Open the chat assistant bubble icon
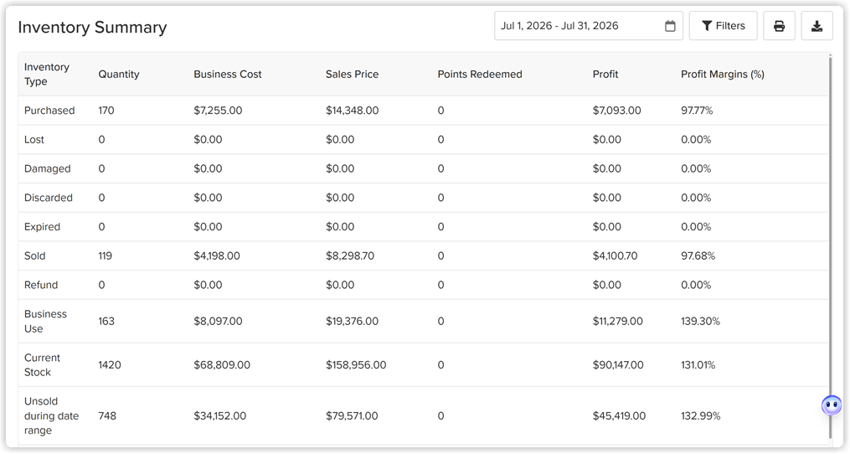The width and height of the screenshot is (850, 454). pyautogui.click(x=832, y=405)
